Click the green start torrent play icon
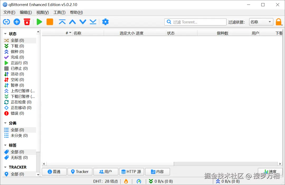Image resolution: width=285 pixels, height=185 pixels. pyautogui.click(x=39, y=22)
